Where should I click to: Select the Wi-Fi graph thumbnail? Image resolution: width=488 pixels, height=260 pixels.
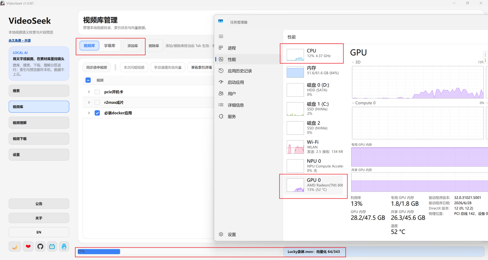pyautogui.click(x=295, y=147)
